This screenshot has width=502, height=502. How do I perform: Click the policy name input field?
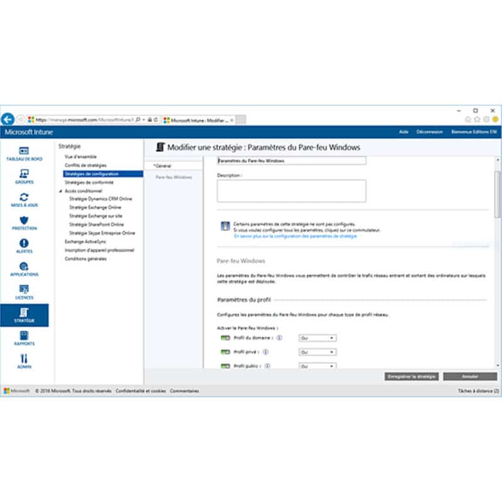291,161
